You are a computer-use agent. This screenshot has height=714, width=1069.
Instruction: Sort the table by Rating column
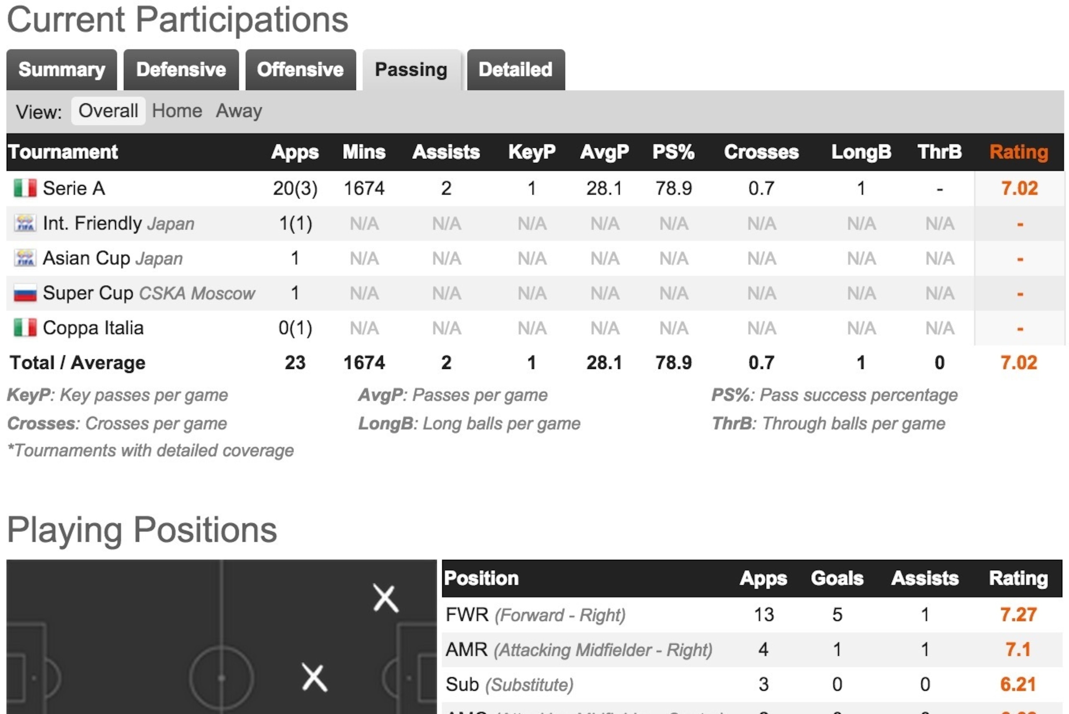tap(1018, 152)
